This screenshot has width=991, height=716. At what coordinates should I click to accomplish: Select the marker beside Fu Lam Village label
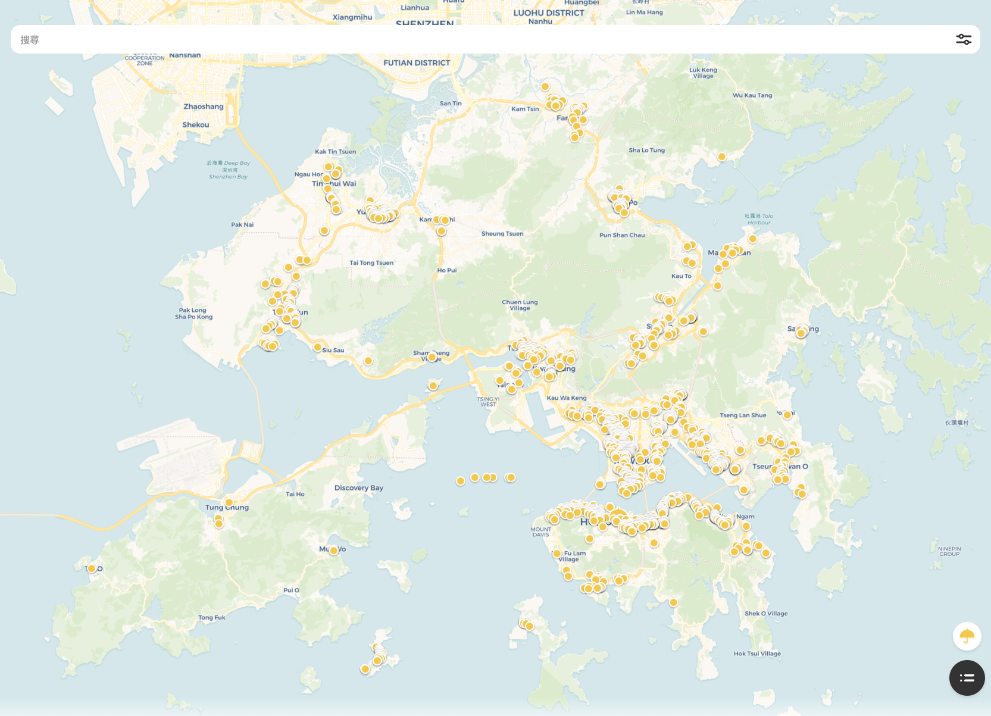557,554
